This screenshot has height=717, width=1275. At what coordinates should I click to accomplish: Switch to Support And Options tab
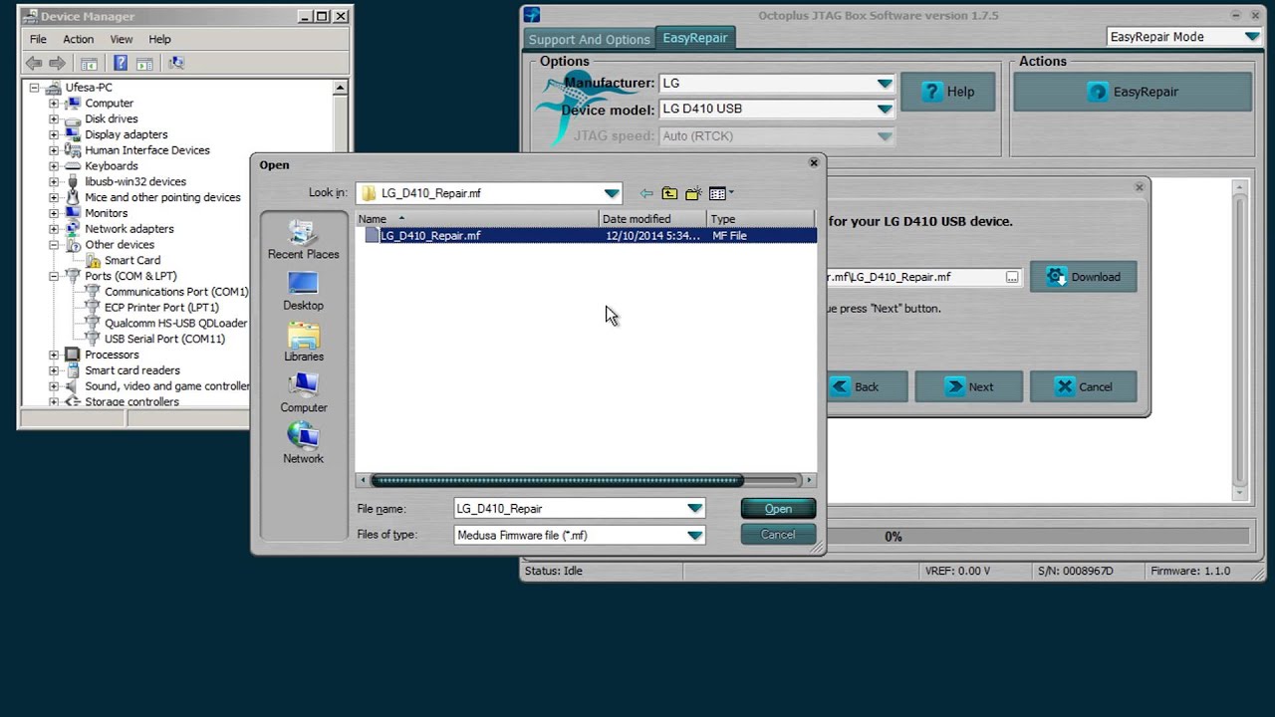(589, 39)
